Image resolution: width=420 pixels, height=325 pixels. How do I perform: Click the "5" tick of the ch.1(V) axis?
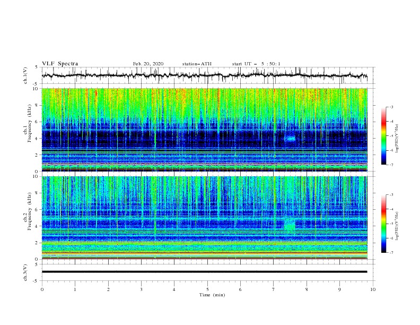click(38, 67)
